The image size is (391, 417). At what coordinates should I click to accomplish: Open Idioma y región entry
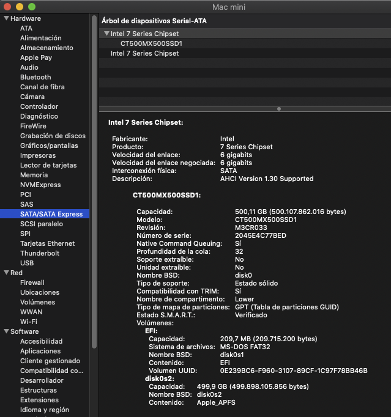(45, 410)
